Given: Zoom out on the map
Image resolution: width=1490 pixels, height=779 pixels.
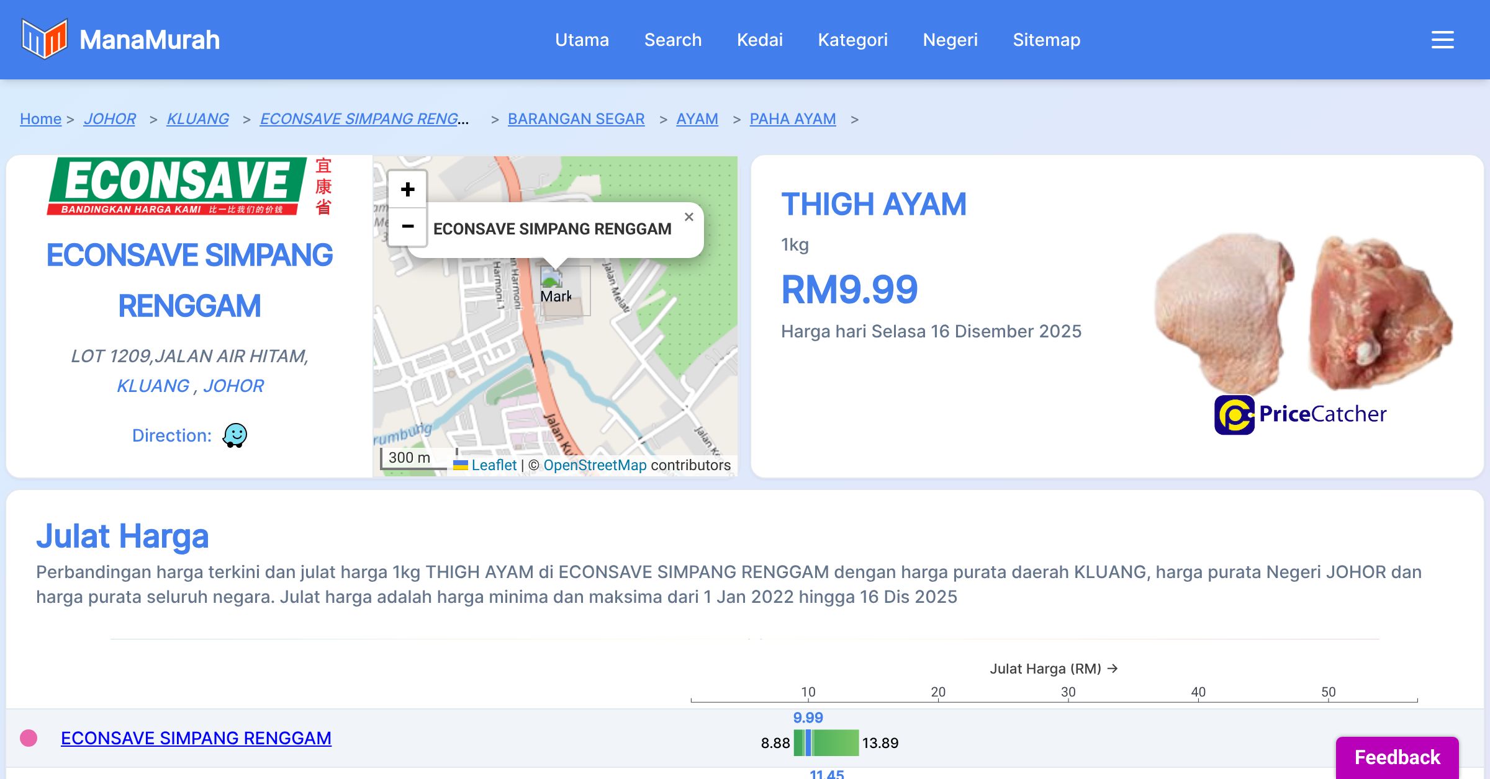Looking at the screenshot, I should (407, 226).
